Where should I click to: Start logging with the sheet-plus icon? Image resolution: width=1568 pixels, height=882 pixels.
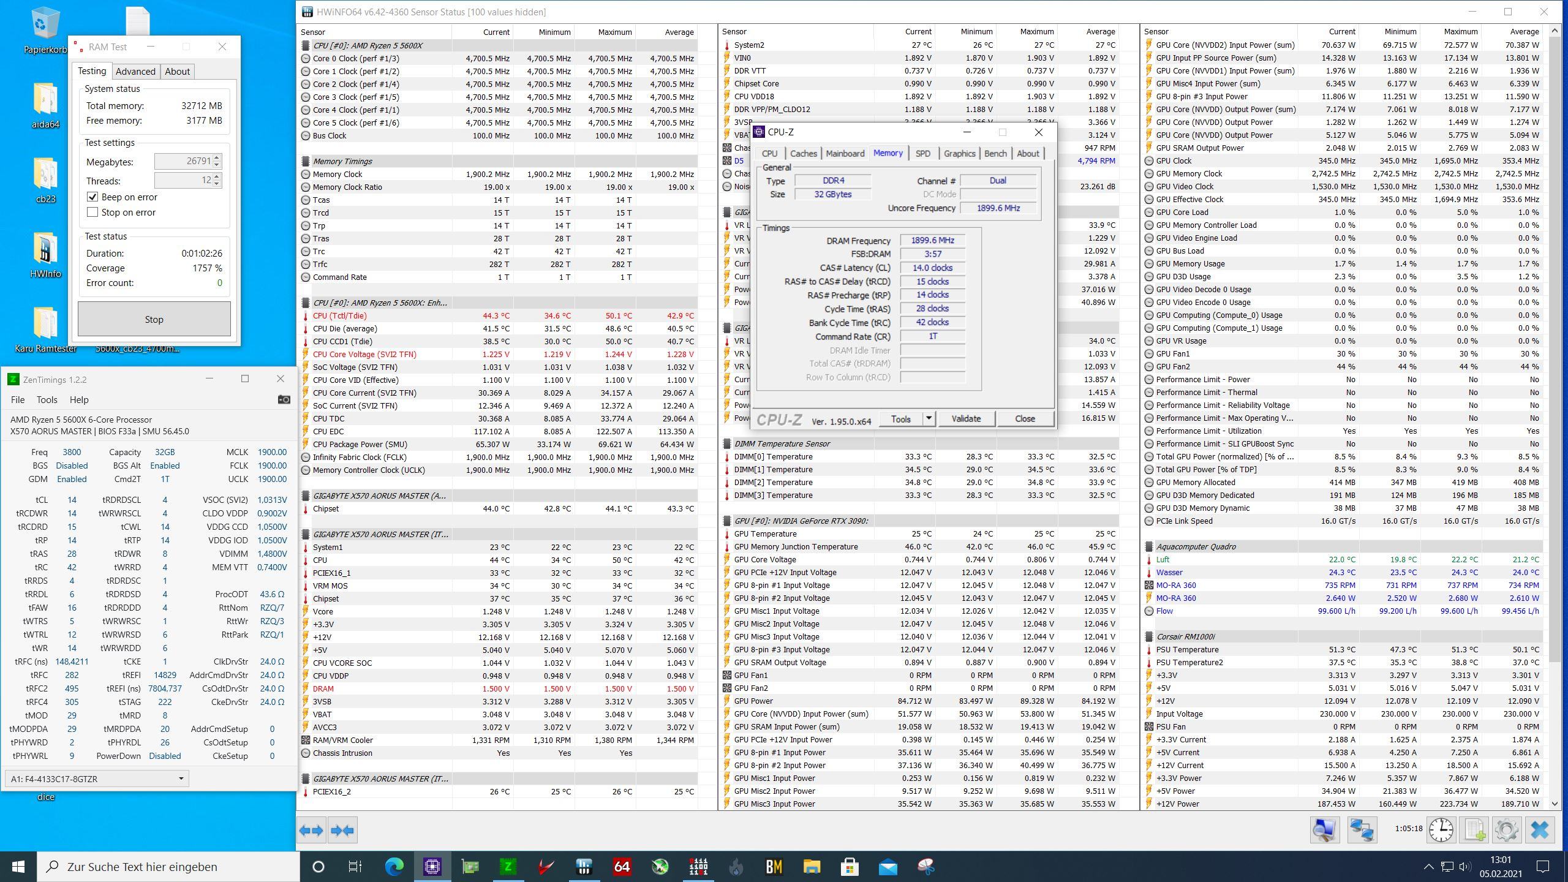[1474, 831]
